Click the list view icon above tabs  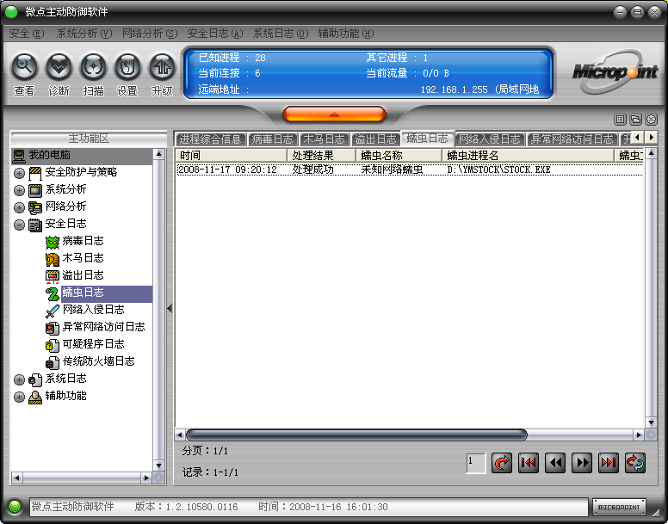[621, 120]
